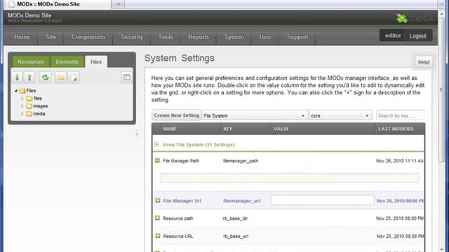Screen dimensions: 449x252
Task: Click the filemanager_path key cell
Action: pos(241,161)
